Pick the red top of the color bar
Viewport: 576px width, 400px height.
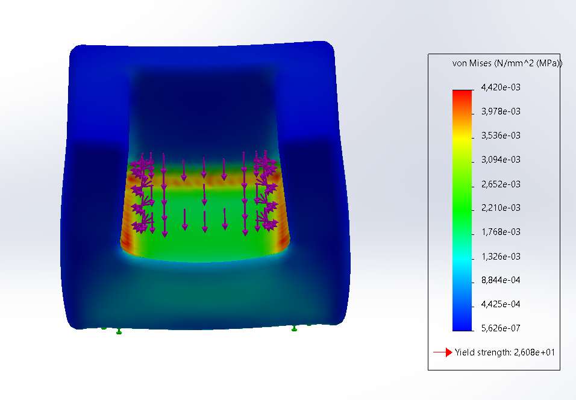[x=463, y=93]
